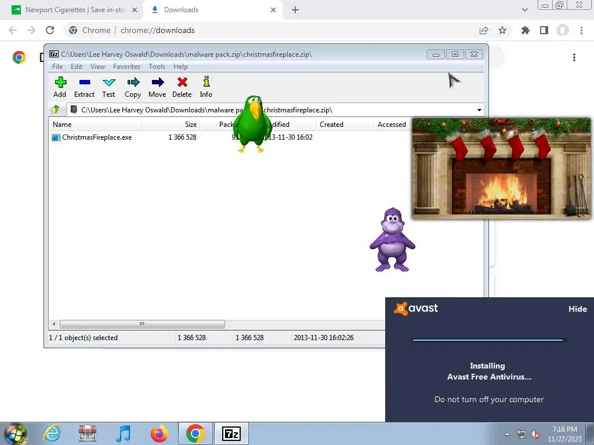Click the taskbar clock showing 7:16 PM
Image resolution: width=594 pixels, height=445 pixels.
click(x=564, y=433)
